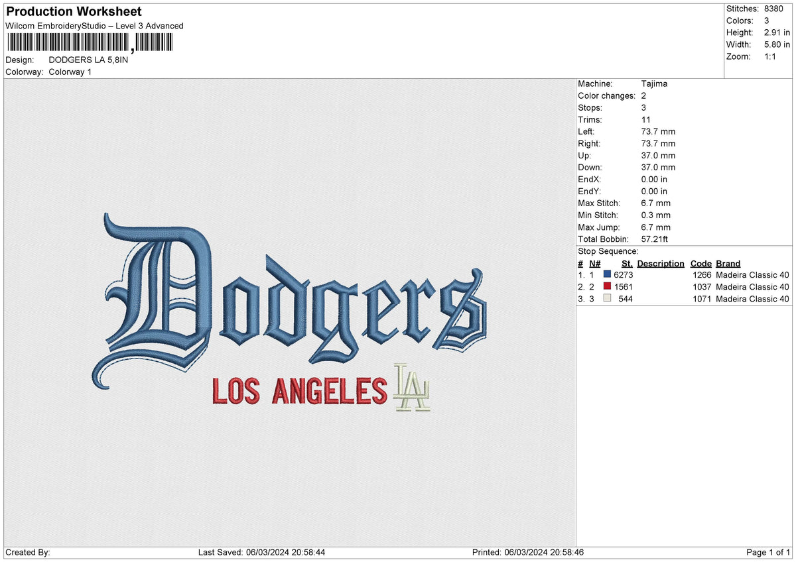Image resolution: width=796 pixels, height=562 pixels.
Task: Click stitch count 6273 in stop 1
Action: (x=624, y=274)
